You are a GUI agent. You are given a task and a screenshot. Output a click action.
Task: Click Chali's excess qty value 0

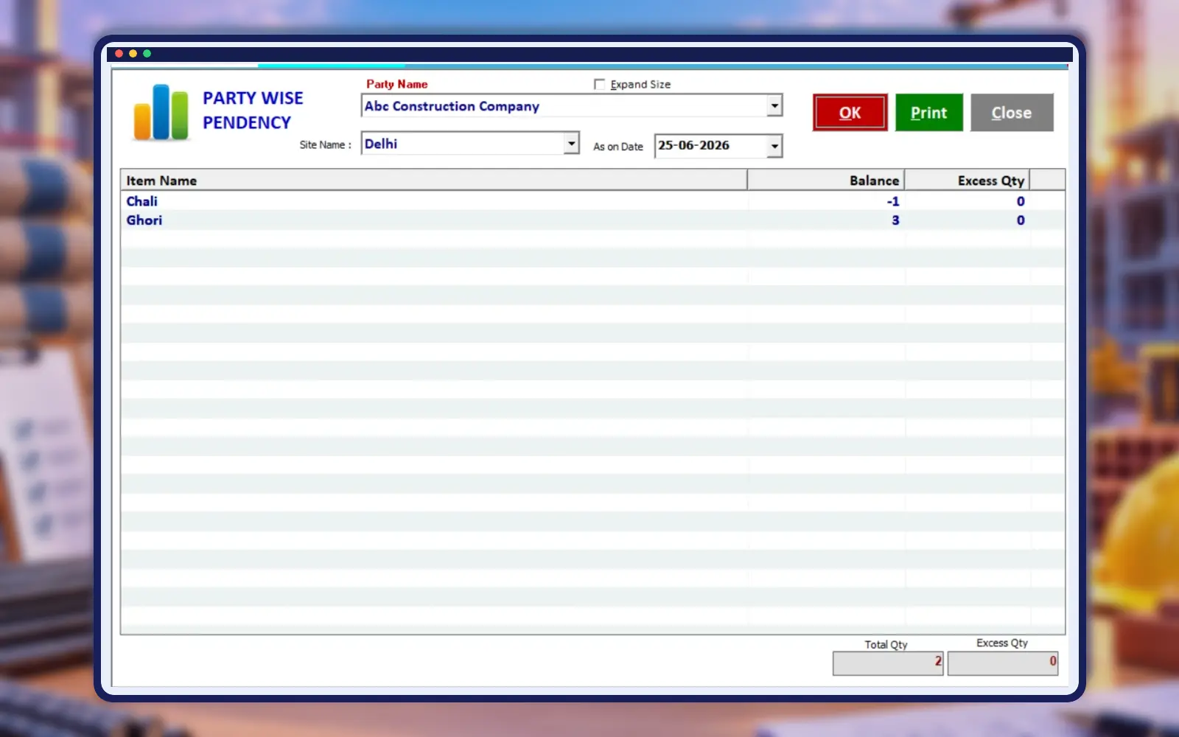(1021, 201)
